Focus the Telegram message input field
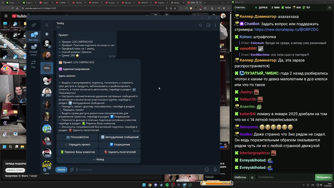This screenshot has width=334, height=188. [x=140, y=170]
